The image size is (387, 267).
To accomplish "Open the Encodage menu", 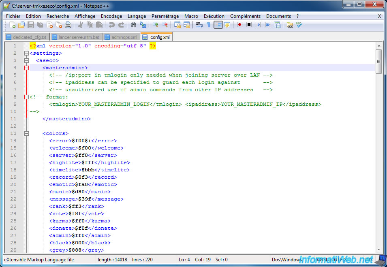I will tap(111, 16).
